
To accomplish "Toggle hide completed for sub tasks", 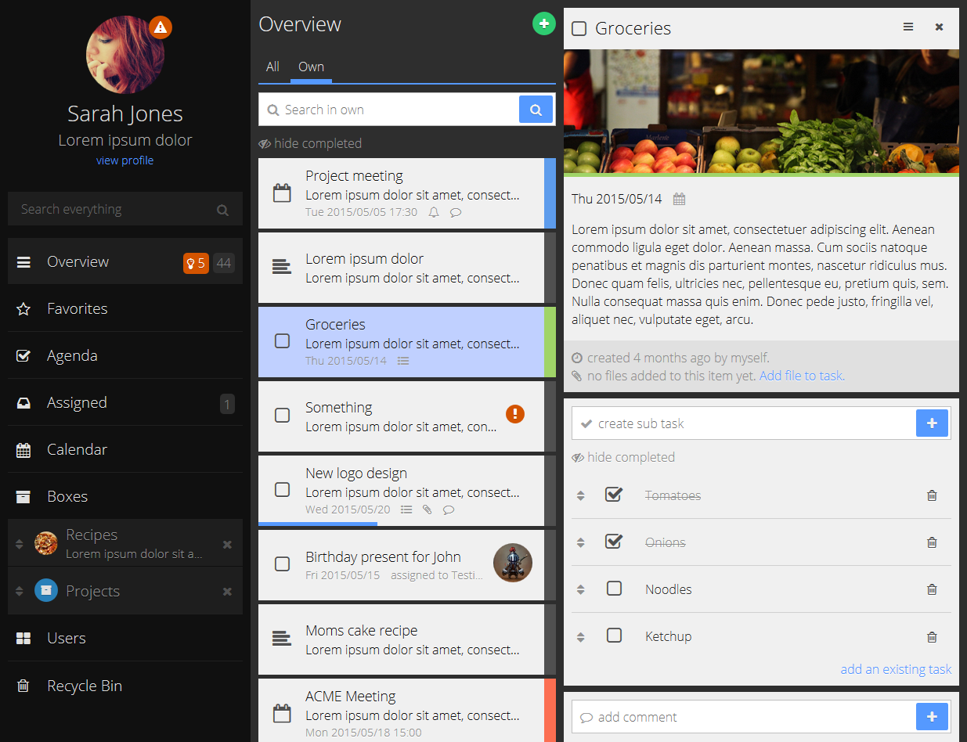I will coord(623,457).
